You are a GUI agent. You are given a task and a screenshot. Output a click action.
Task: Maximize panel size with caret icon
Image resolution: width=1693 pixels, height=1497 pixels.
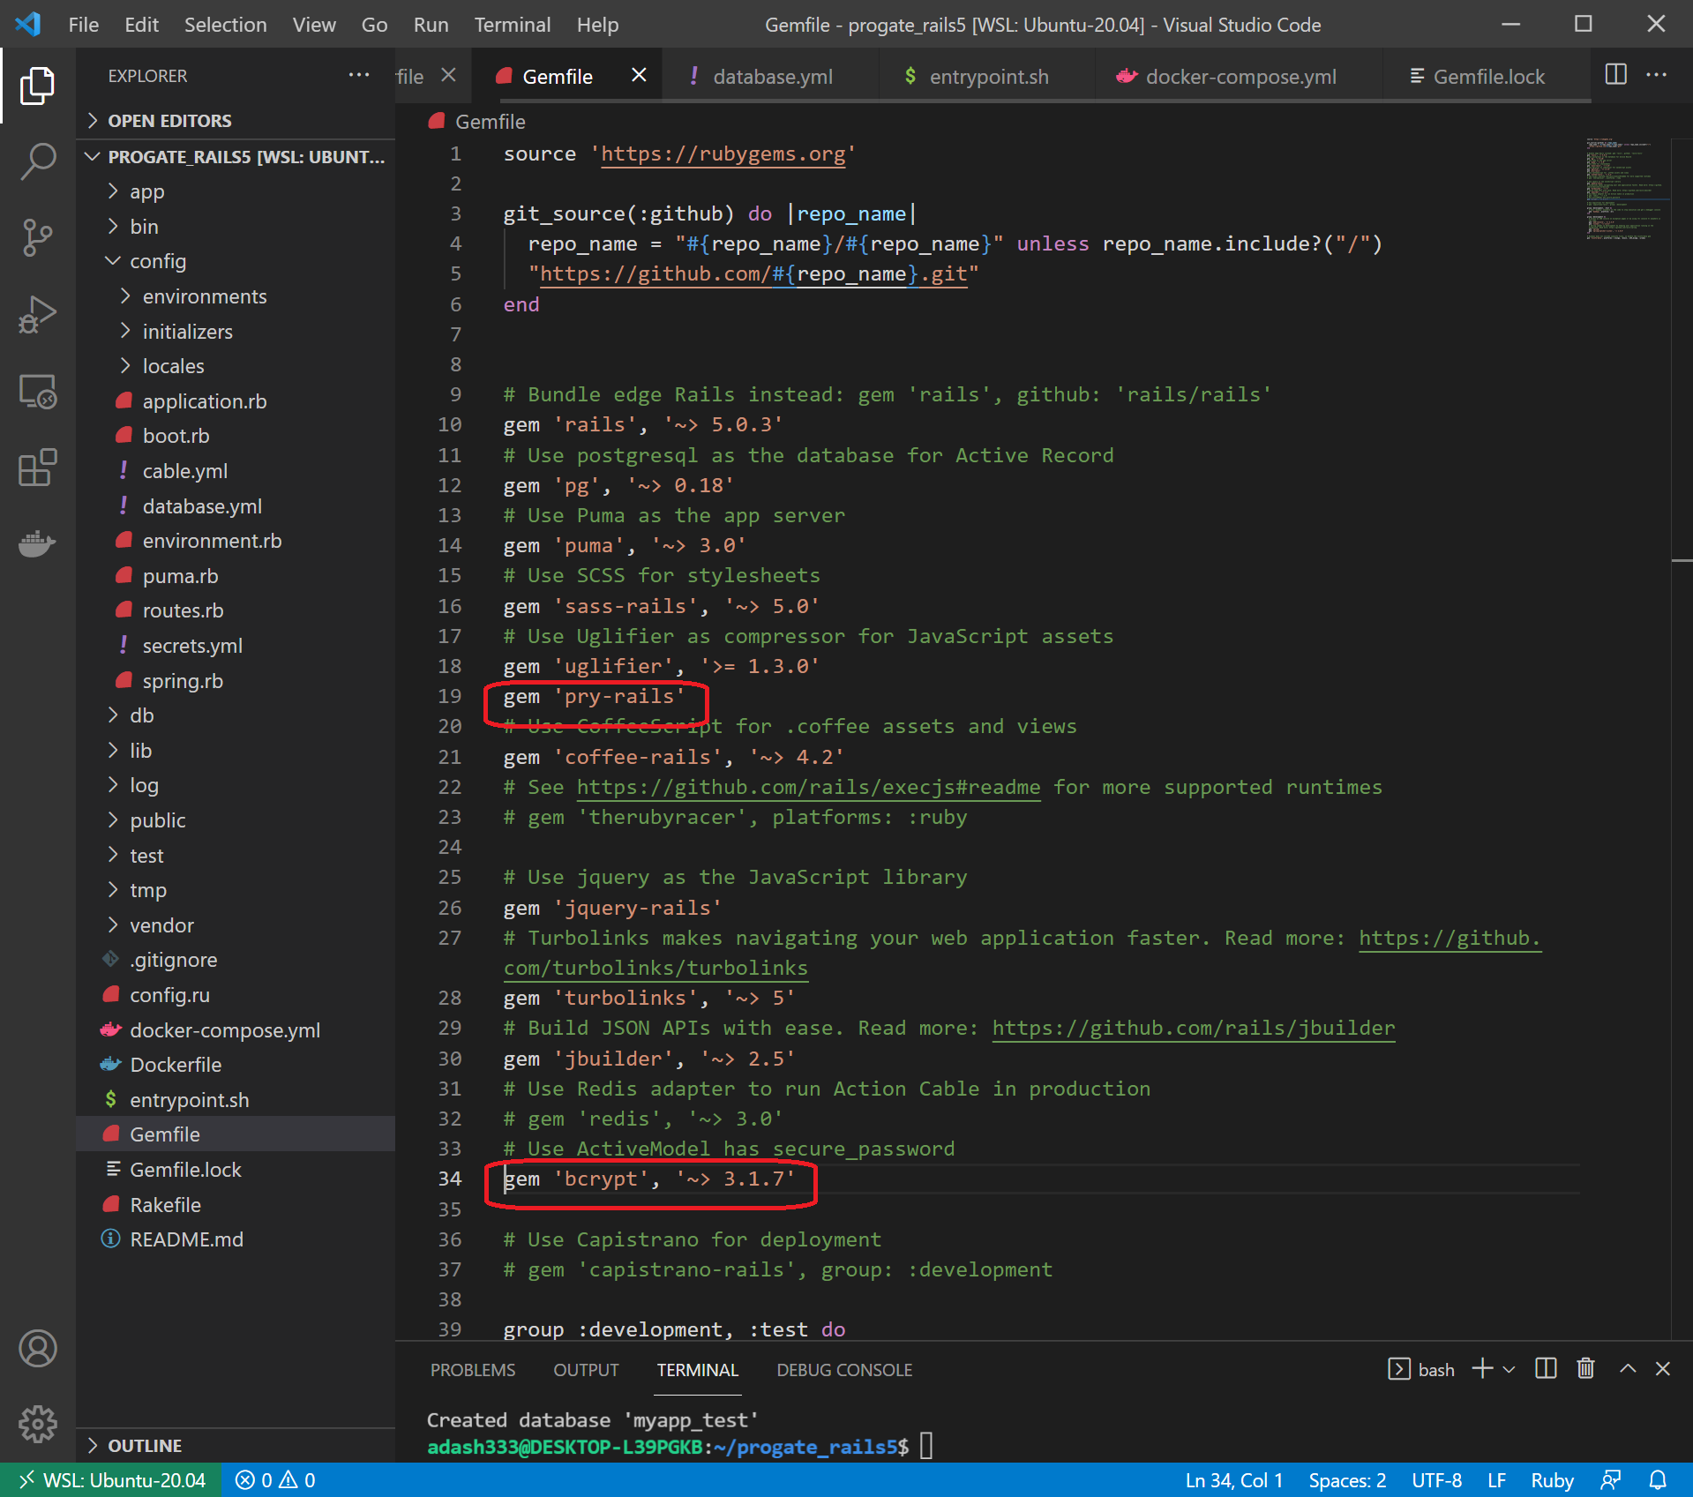pos(1628,1368)
